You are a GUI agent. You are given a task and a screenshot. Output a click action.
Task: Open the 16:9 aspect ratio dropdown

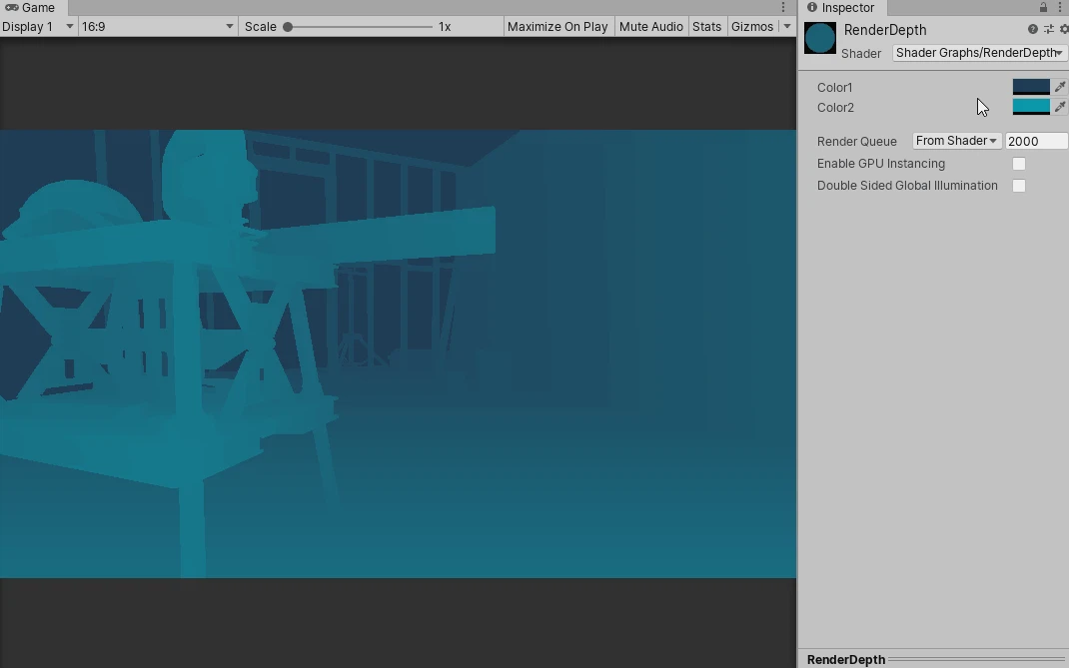click(x=158, y=27)
